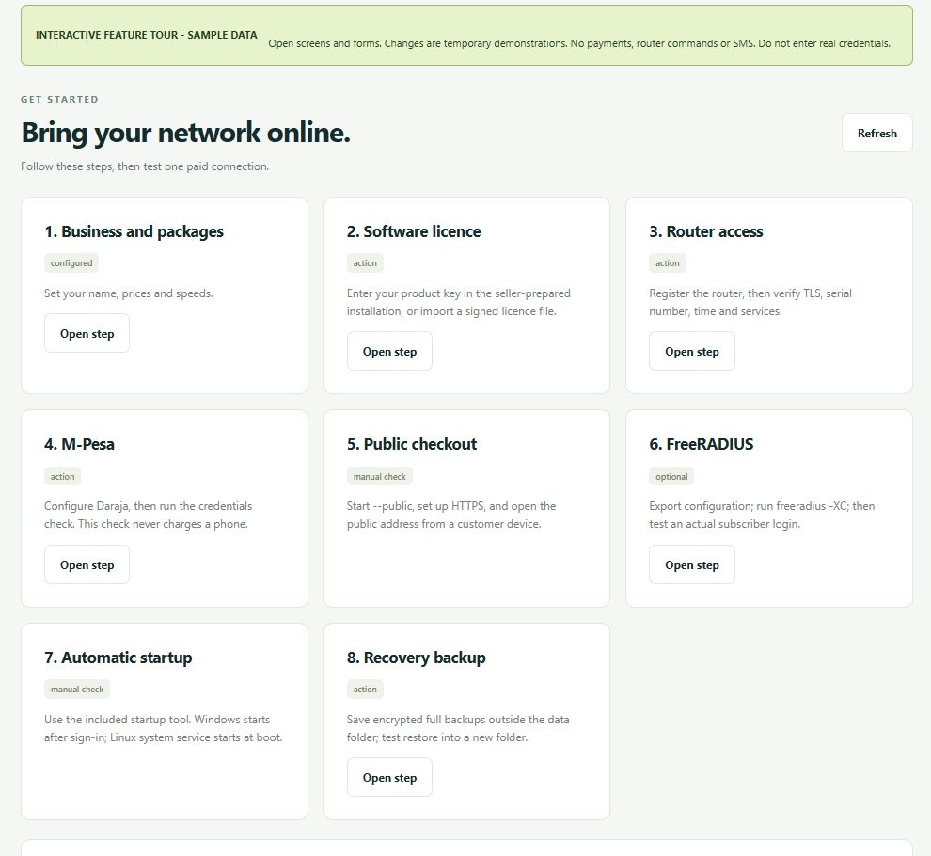
Task: Click description 'Start --public, set up HTTPS'
Action: 451,515
